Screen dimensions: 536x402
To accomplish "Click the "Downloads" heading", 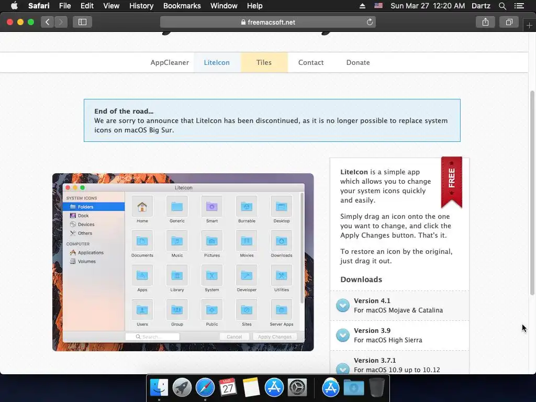I will [361, 280].
